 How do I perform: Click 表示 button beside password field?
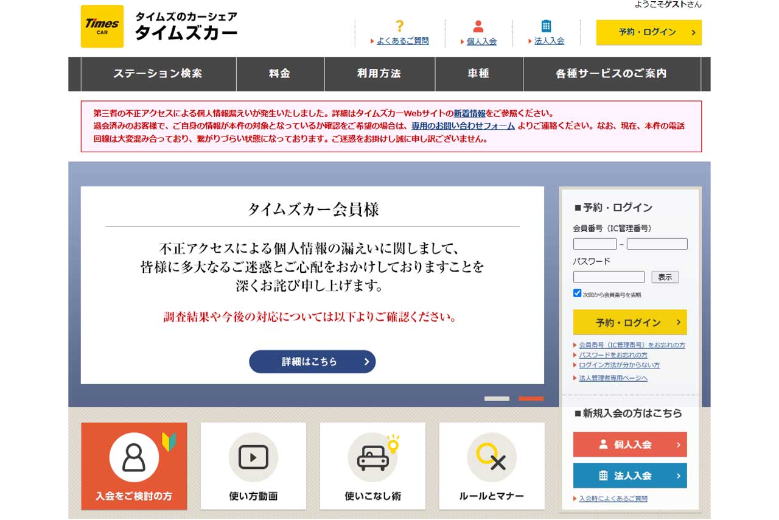click(x=665, y=277)
